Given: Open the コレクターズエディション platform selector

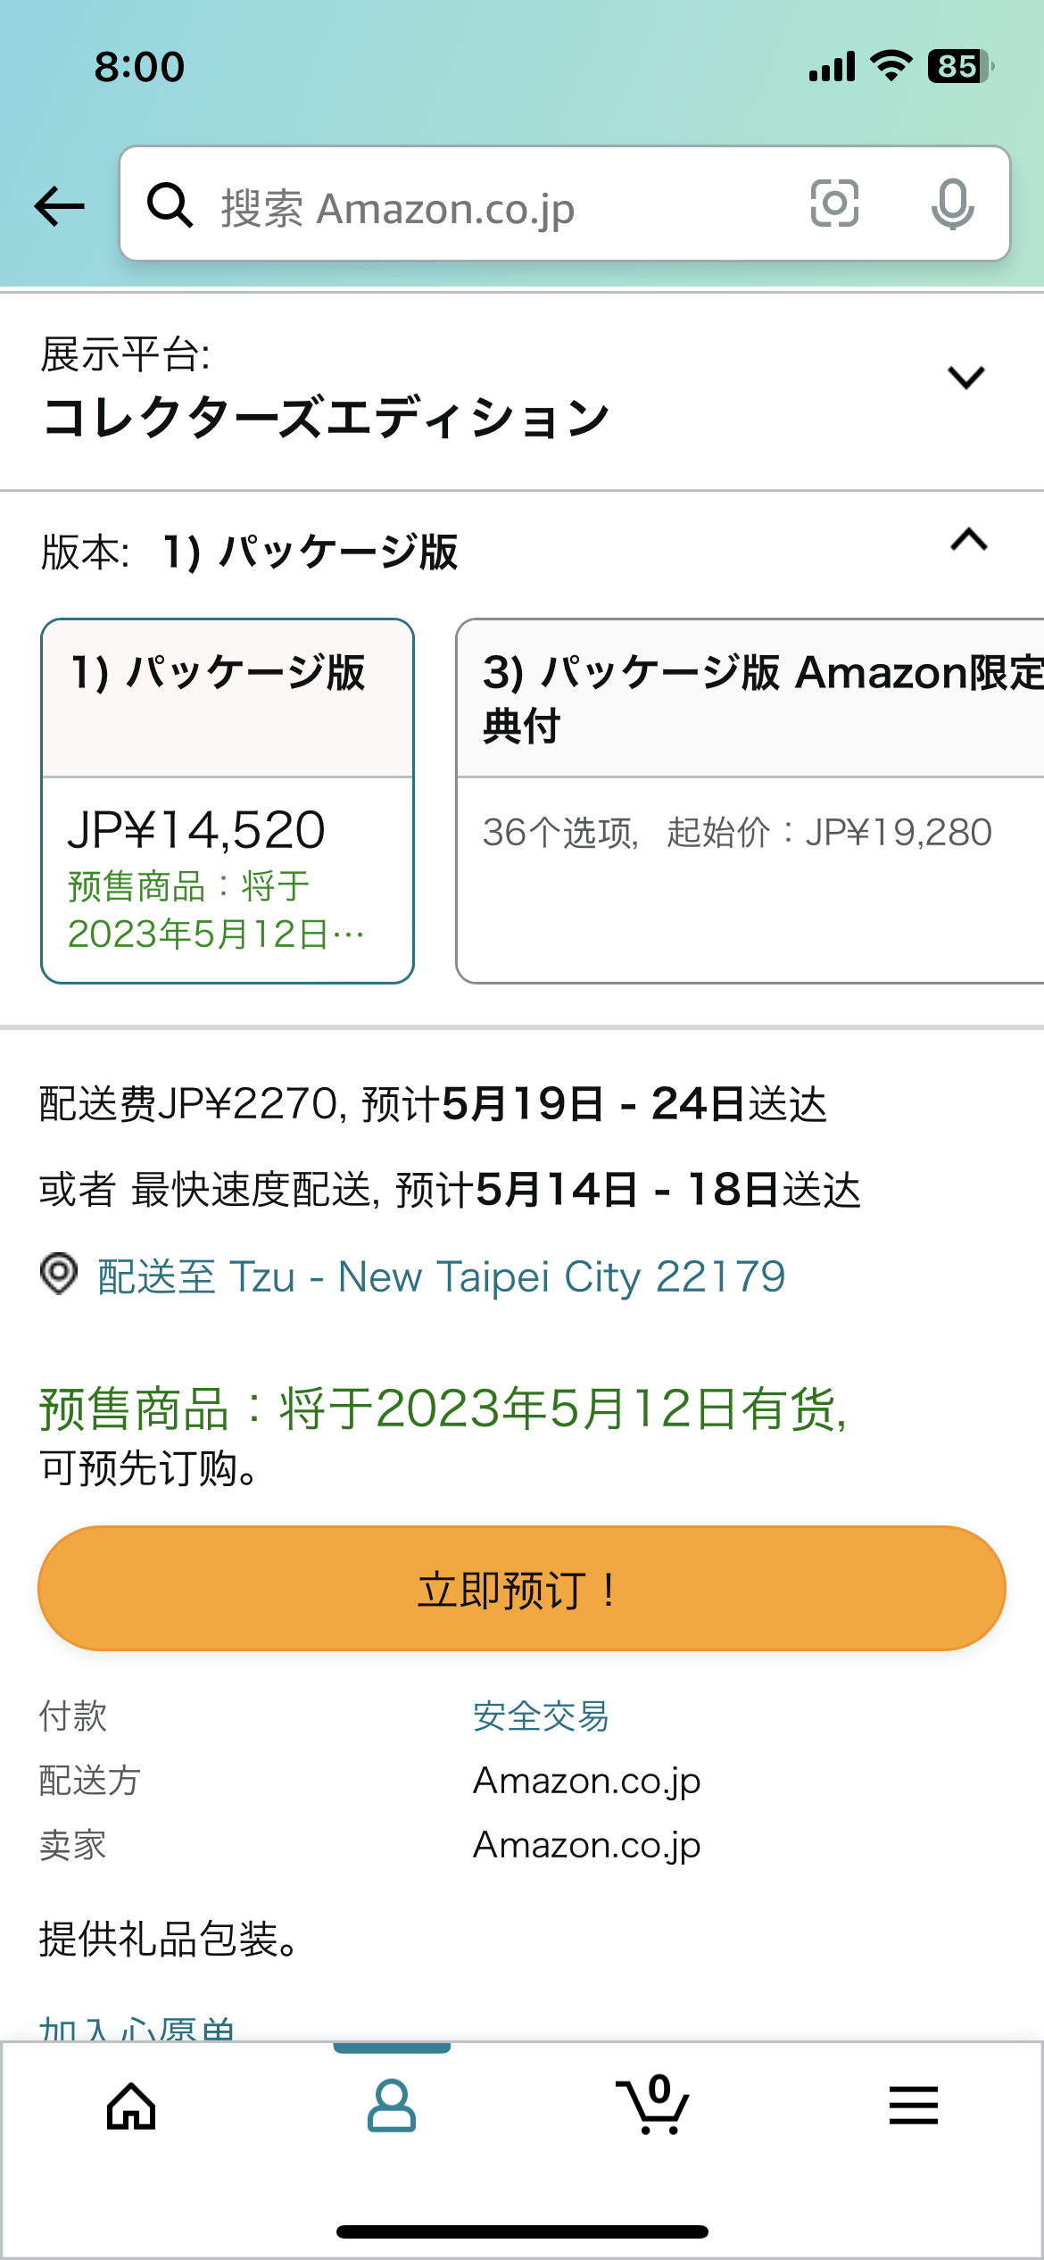Looking at the screenshot, I should 522,392.
